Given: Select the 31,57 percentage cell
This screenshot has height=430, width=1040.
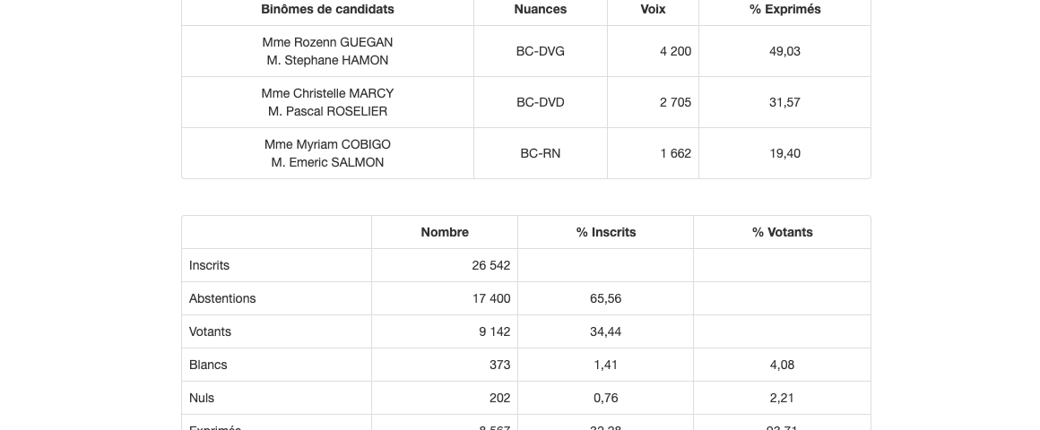Looking at the screenshot, I should pyautogui.click(x=784, y=102).
